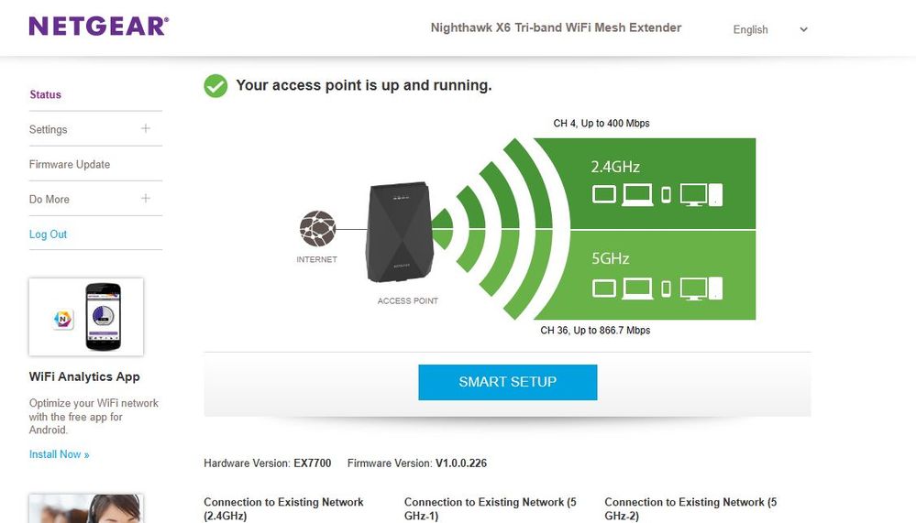Go to Firmware Update page
The image size is (916, 523).
pyautogui.click(x=70, y=165)
